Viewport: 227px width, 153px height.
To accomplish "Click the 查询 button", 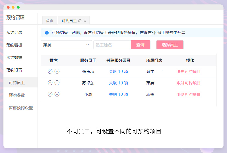I will (x=140, y=45).
